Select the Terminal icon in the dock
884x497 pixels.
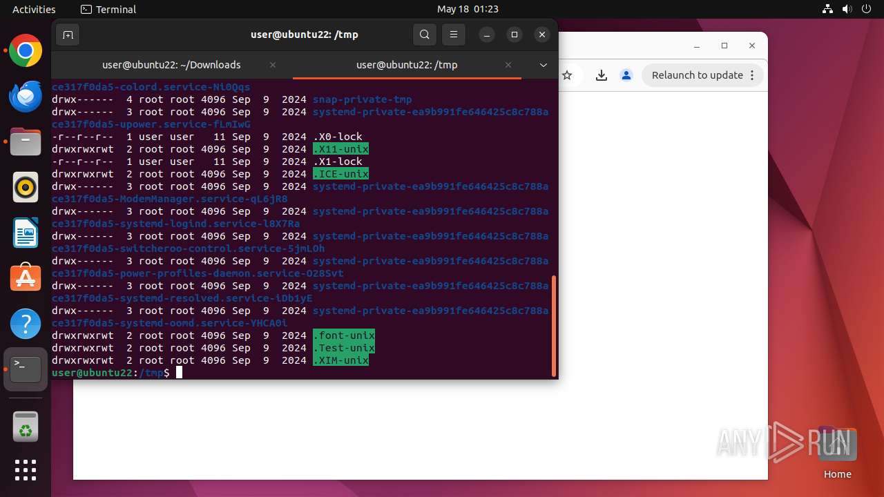tap(26, 369)
